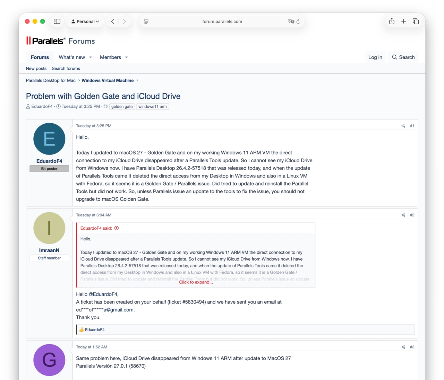444x380 pixels.
Task: Open the Search button in the navigation bar
Action: coord(403,57)
